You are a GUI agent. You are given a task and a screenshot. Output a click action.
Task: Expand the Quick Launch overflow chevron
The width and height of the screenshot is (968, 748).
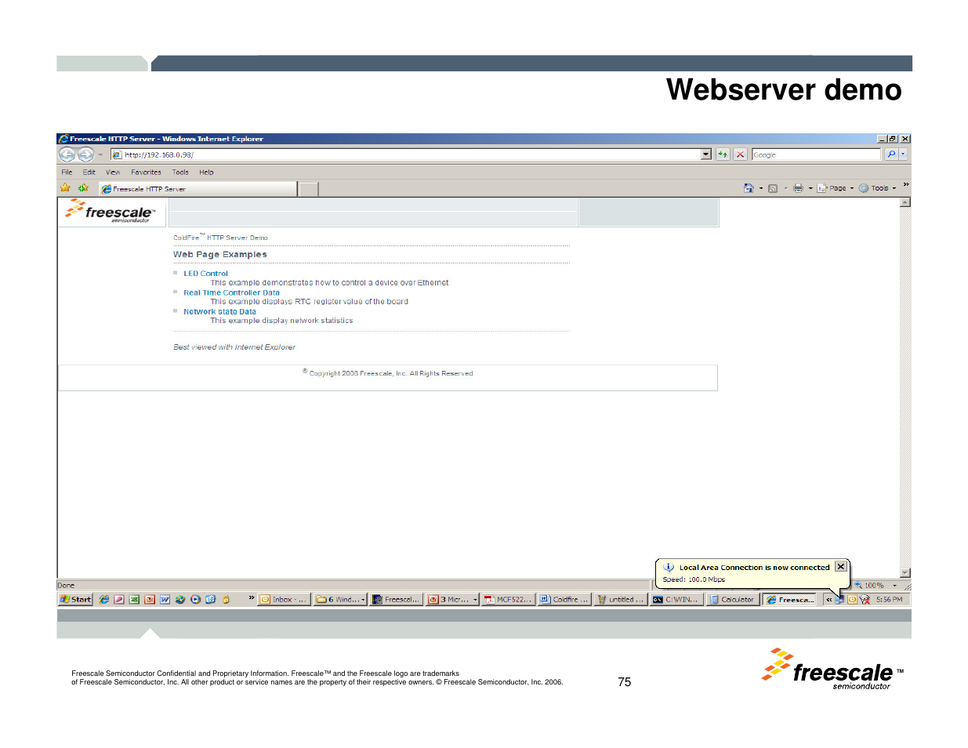coord(252,597)
